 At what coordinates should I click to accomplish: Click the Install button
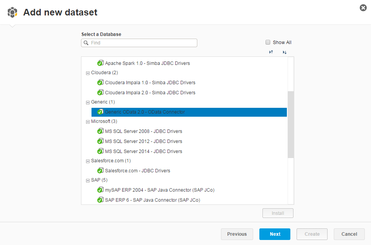click(278, 213)
